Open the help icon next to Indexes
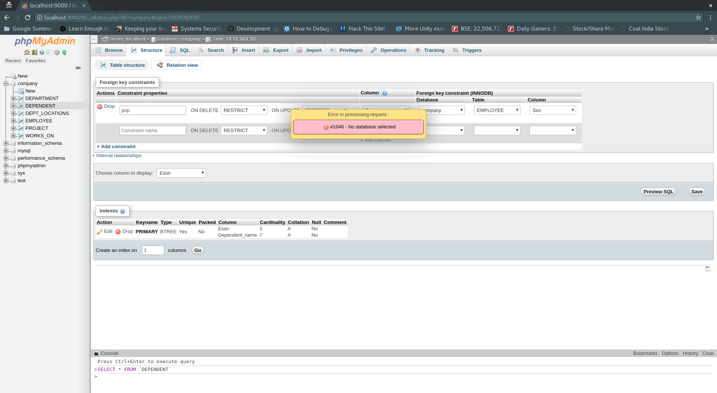717x393 pixels. coord(123,212)
